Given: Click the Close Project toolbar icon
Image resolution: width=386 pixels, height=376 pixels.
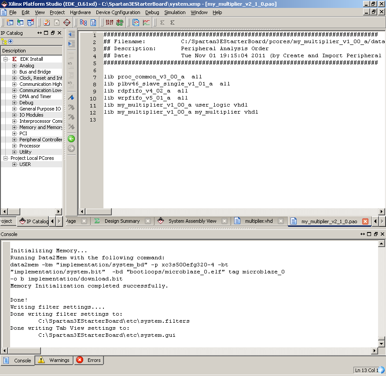Looking at the screenshot, I should click(30, 22).
